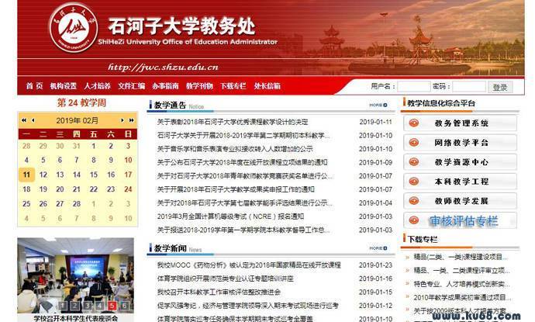Select highlighted date 11 in calendar
This screenshot has height=322, width=535.
pyautogui.click(x=26, y=175)
